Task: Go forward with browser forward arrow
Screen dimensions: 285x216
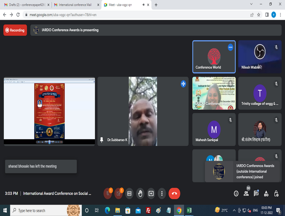Action: click(11, 15)
